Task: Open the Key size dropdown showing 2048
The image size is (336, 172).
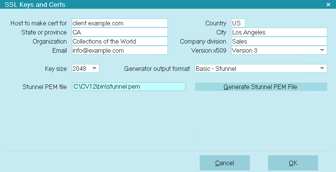Action: pyautogui.click(x=85, y=69)
